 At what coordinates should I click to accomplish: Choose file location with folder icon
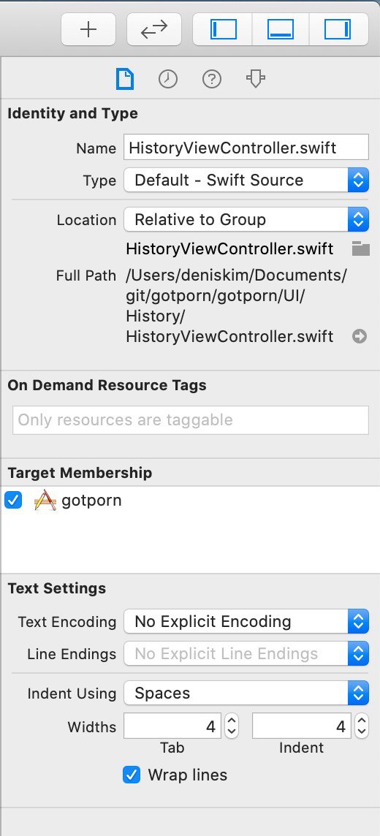[x=361, y=248]
